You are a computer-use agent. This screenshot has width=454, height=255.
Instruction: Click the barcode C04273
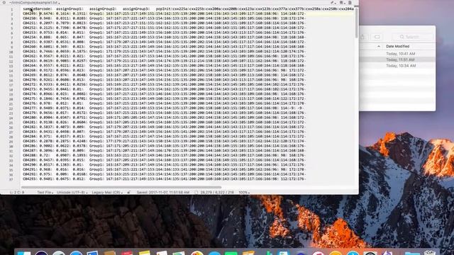coord(30,89)
